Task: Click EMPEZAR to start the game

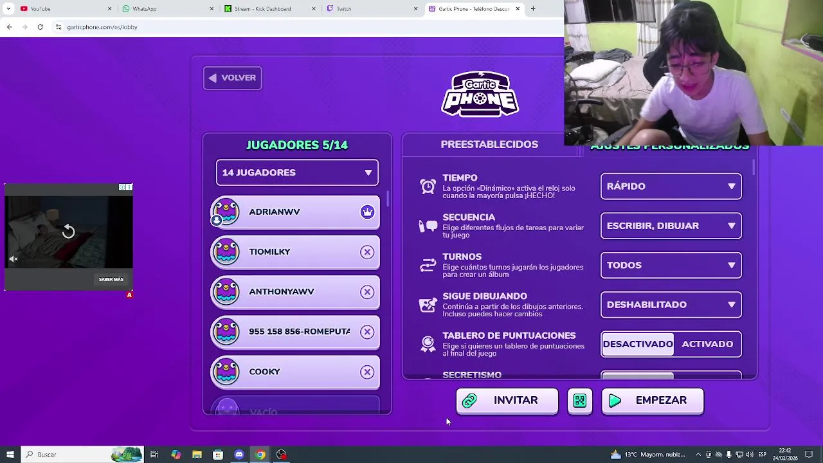Action: [653, 401]
